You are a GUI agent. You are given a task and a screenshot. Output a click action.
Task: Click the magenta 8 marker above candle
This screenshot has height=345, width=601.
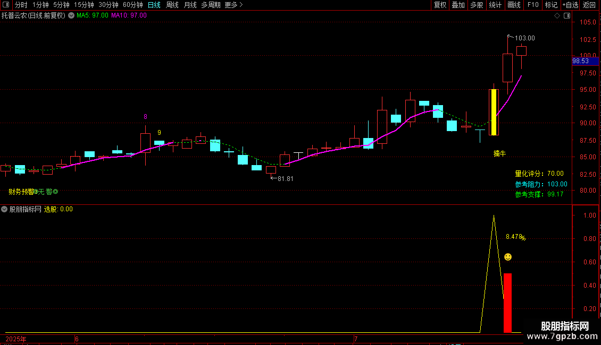click(145, 117)
